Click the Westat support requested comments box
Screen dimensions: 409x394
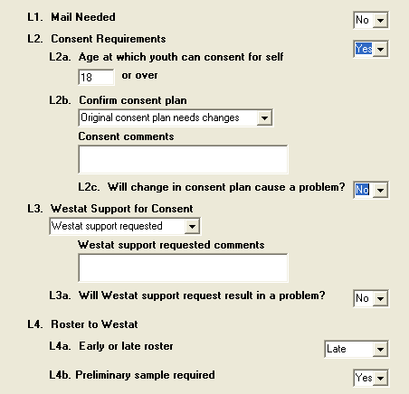pos(183,267)
